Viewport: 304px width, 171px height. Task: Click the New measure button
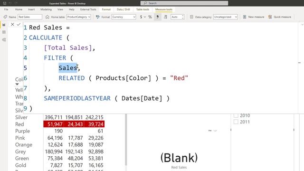point(254,17)
